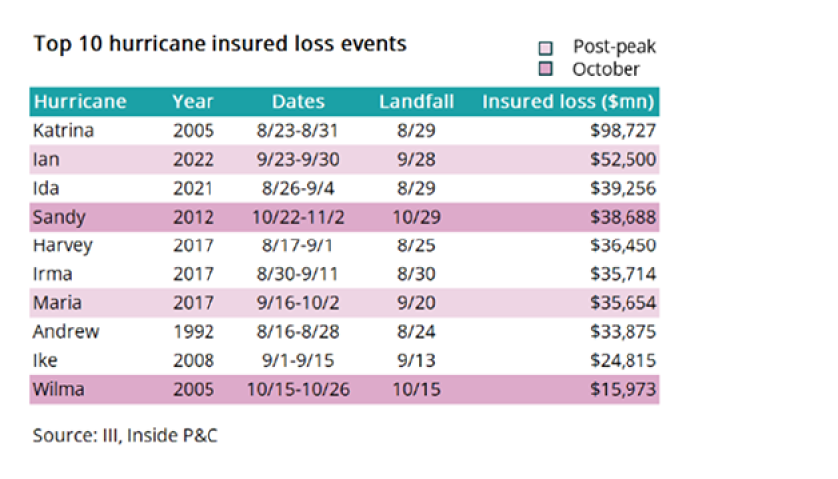Select the Dates column header
Image resolution: width=838 pixels, height=479 pixels.
pos(298,102)
